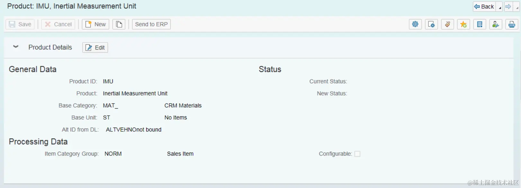
Task: Click the page configuration gear icon
Action: pos(431,24)
